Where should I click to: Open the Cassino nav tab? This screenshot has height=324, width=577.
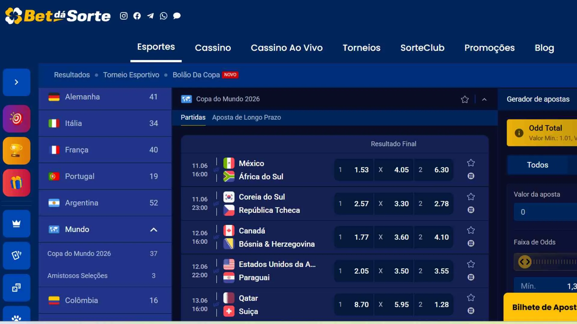tap(213, 48)
